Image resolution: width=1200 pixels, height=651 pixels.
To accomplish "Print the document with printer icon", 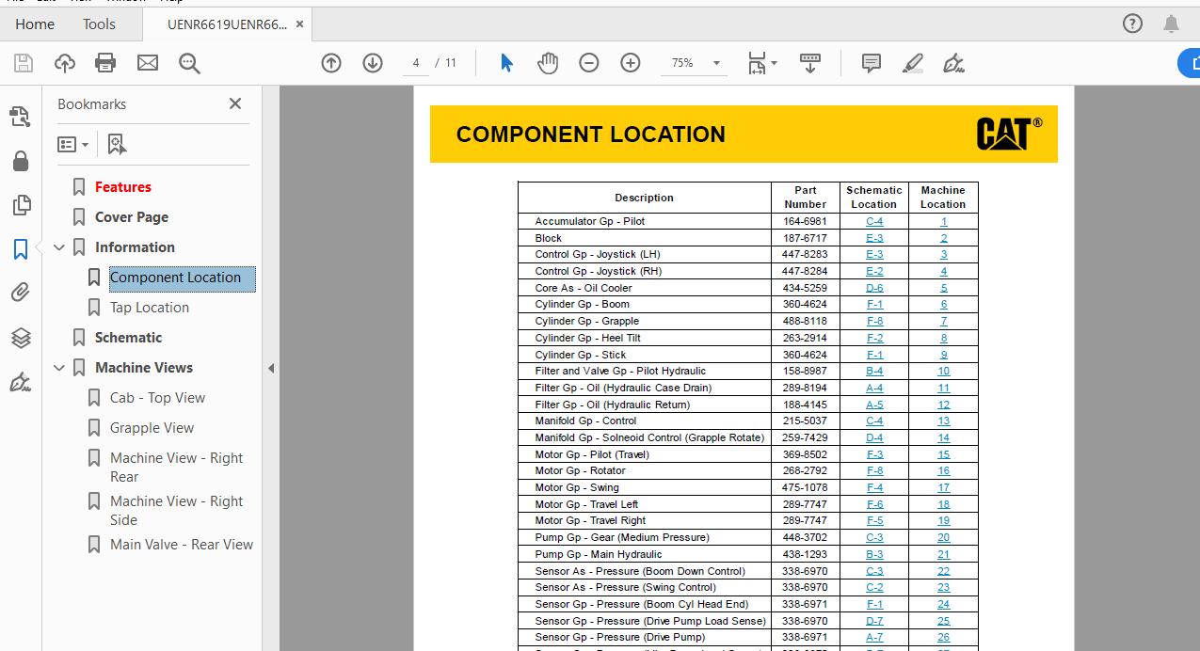I will coord(105,63).
